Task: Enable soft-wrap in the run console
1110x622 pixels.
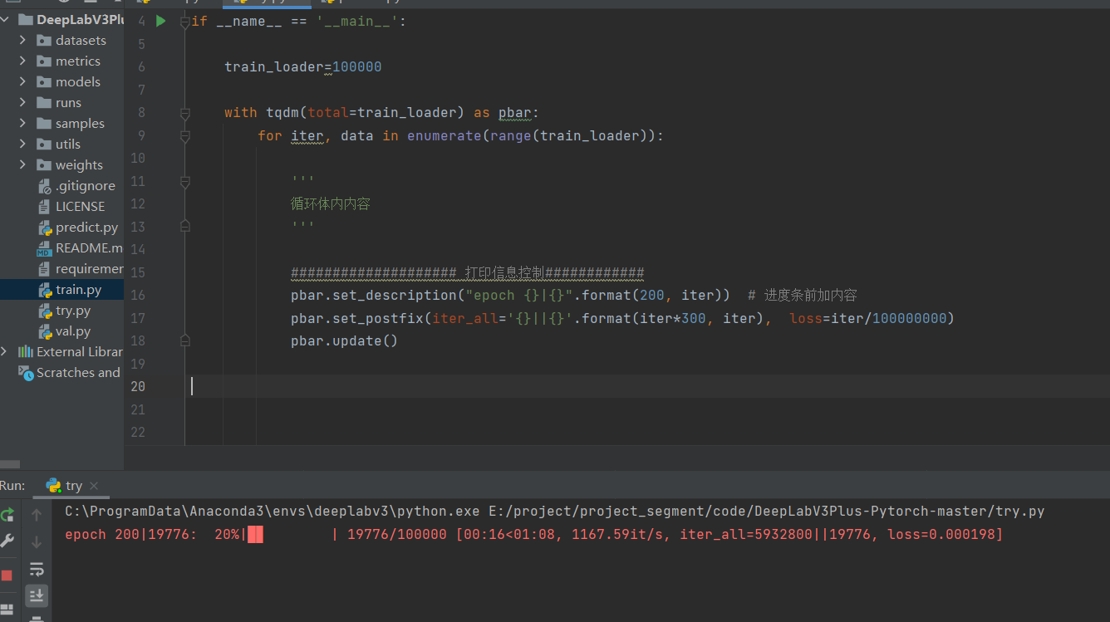Action: pyautogui.click(x=37, y=569)
